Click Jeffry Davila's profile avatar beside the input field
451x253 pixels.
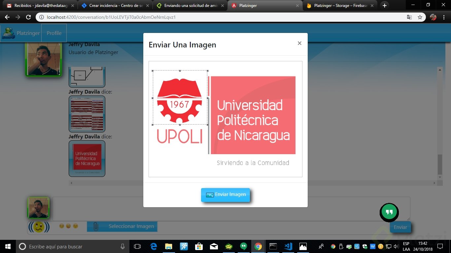pos(39,208)
